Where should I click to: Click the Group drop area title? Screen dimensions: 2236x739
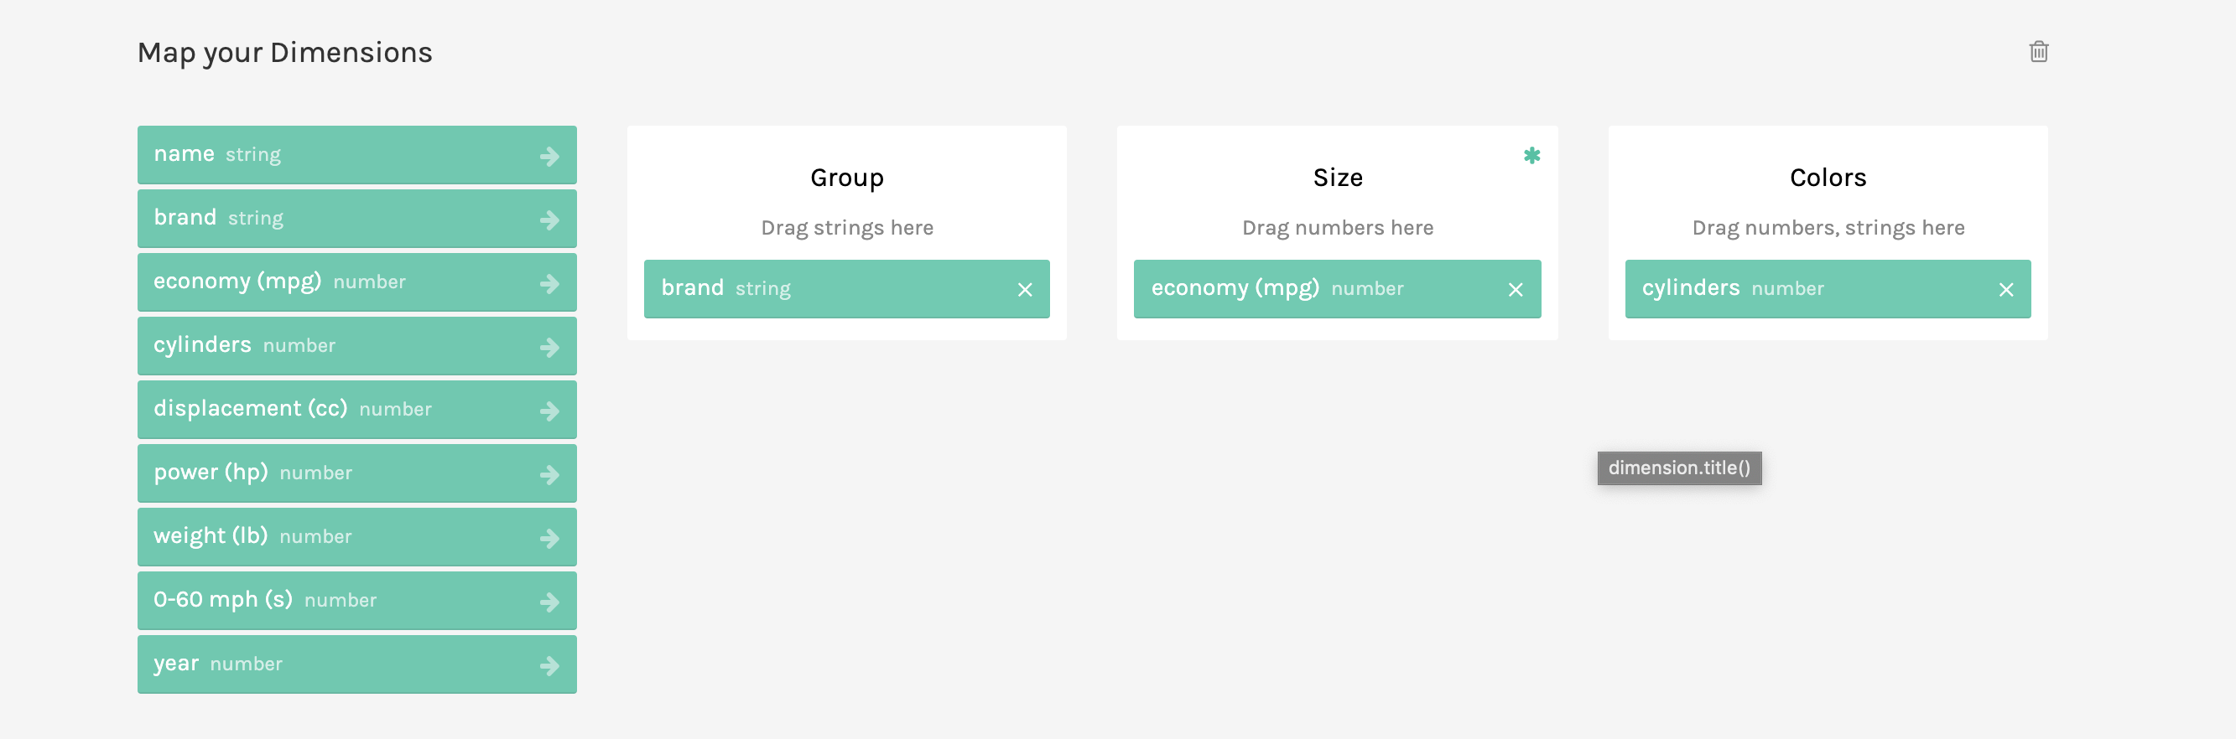pyautogui.click(x=846, y=178)
